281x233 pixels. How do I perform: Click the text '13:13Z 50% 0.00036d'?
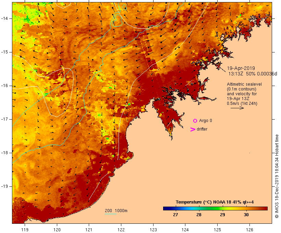tap(253, 74)
